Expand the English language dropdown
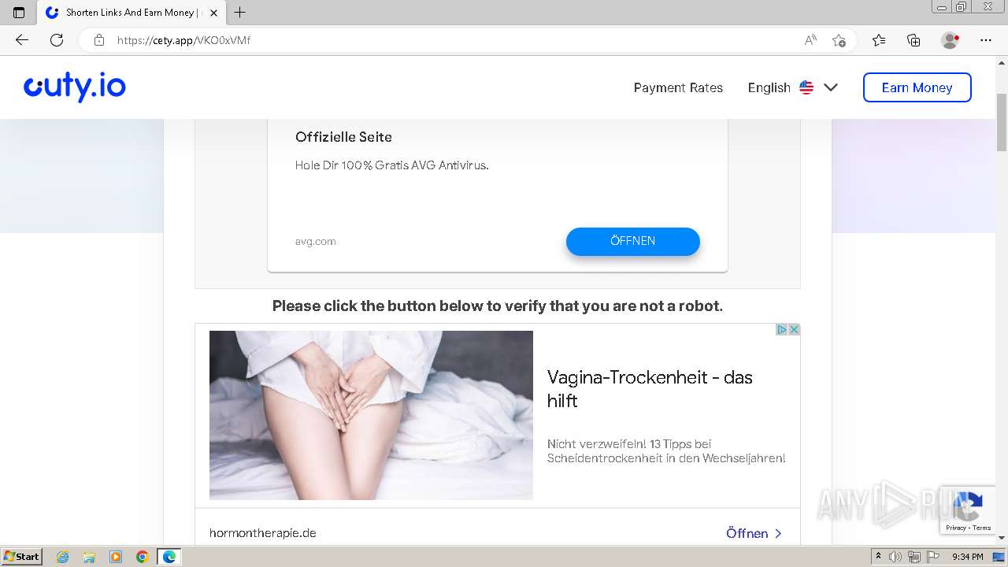 point(792,87)
